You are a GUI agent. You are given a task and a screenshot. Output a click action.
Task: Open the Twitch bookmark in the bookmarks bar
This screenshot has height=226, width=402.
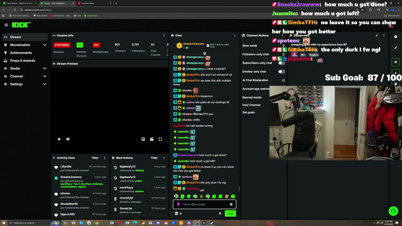point(41,15)
